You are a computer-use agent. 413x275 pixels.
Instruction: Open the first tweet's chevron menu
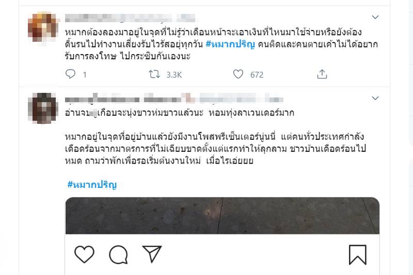(x=375, y=17)
